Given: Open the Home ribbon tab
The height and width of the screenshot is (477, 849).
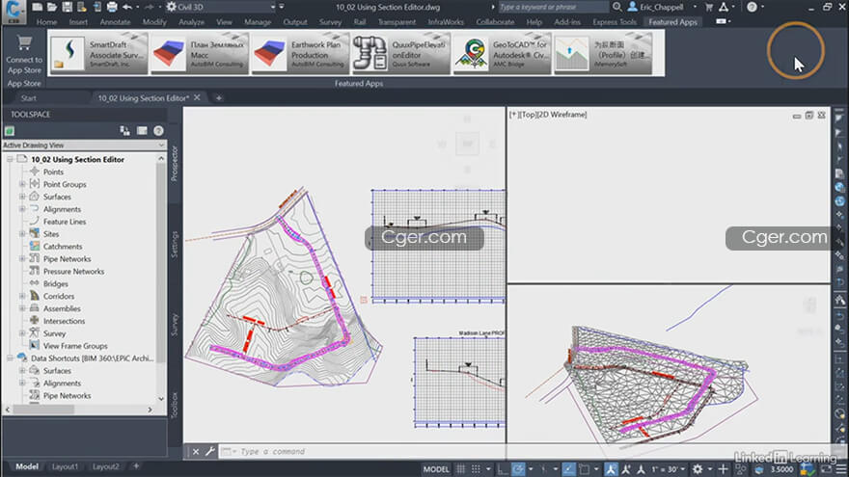Looking at the screenshot, I should (46, 22).
